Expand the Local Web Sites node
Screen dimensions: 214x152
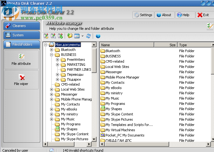click(52, 89)
